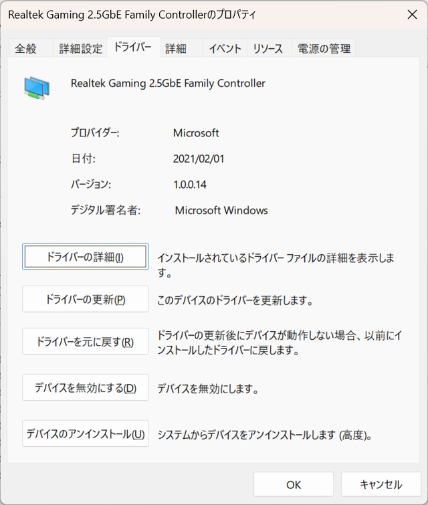The image size is (428, 505).
Task: Click the キャンセル button
Action: (x=381, y=484)
